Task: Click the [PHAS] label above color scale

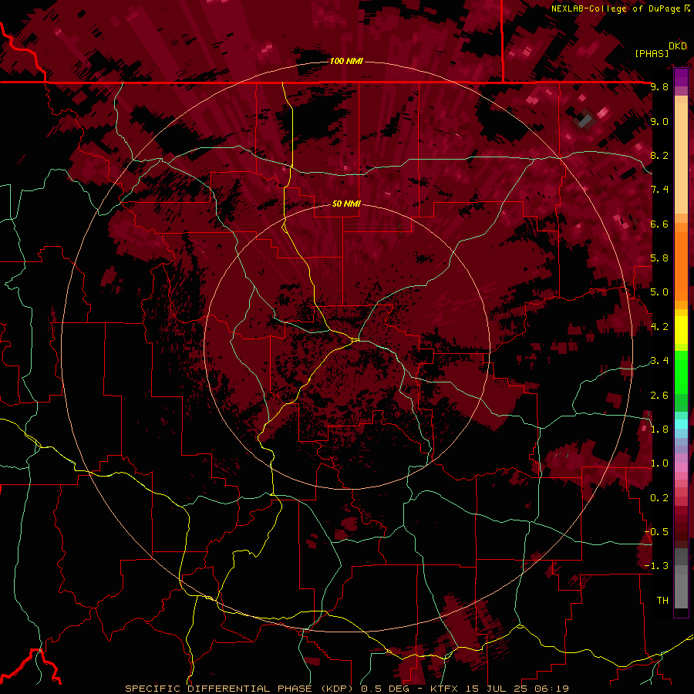Action: coord(652,53)
